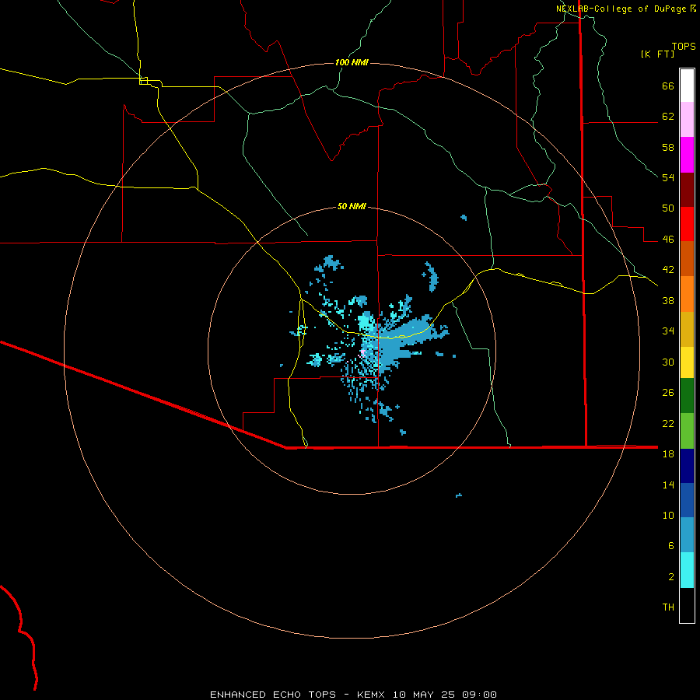This screenshot has height=700, width=700.
Task: Click the 66 legend value
Action: (x=668, y=86)
